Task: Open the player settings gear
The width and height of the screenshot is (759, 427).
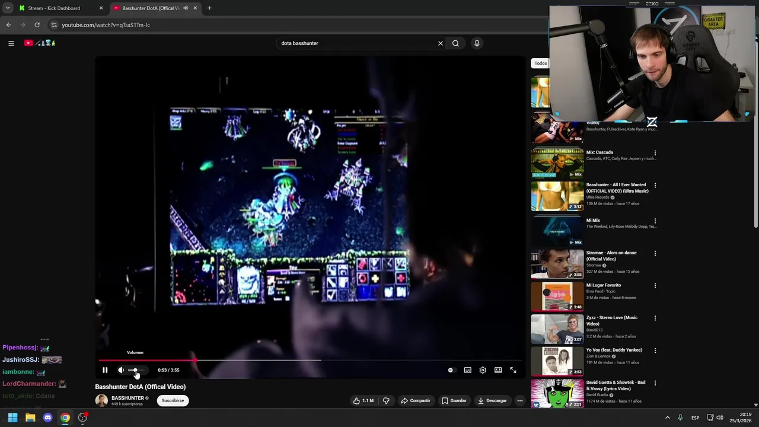Action: (x=483, y=370)
